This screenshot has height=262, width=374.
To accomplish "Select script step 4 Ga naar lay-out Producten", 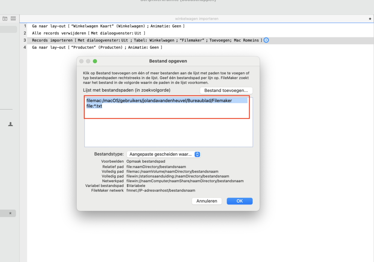I will click(97, 47).
